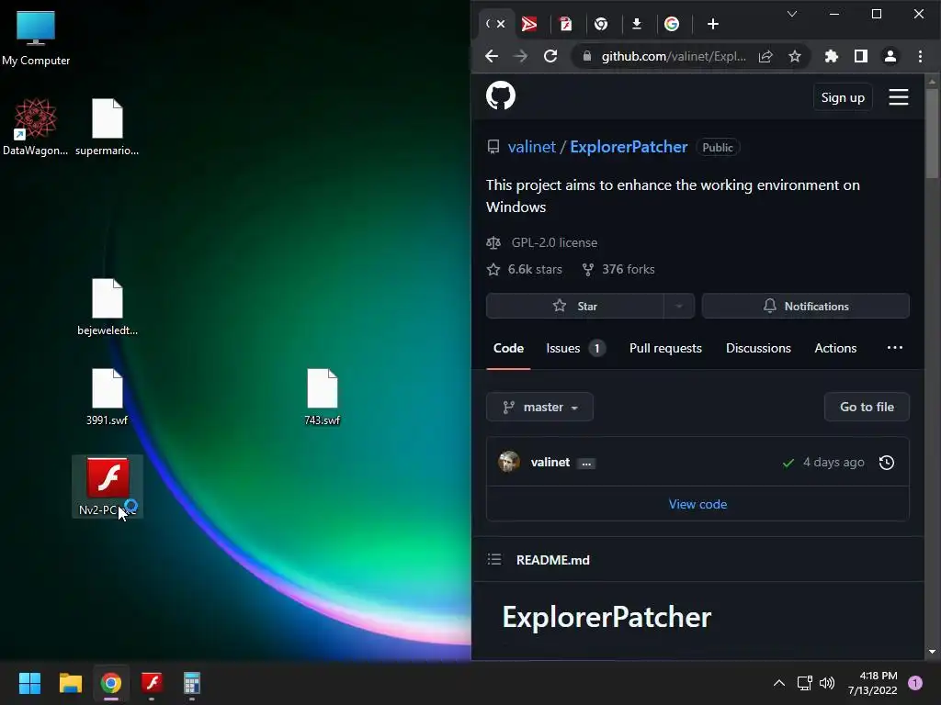
Task: Click View code link
Action: pos(697,504)
